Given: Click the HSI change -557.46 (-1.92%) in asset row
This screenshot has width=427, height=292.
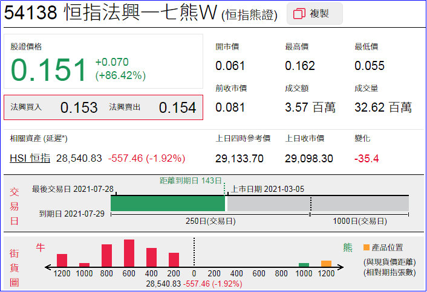Looking at the screenshot, I should [x=147, y=158].
